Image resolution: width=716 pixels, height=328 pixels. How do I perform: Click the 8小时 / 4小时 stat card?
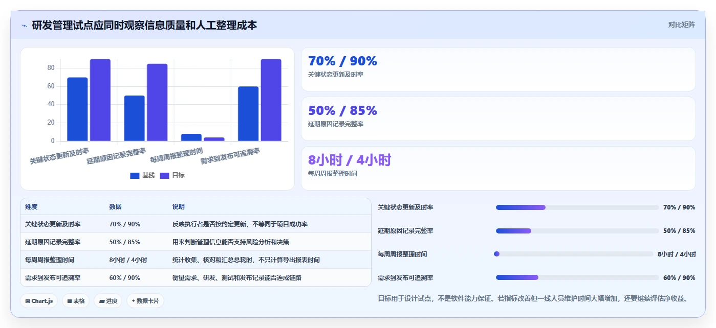498,168
